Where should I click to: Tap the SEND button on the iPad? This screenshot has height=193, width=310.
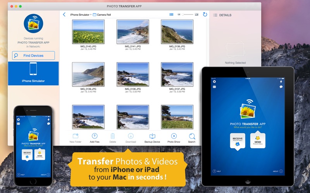click(258, 141)
